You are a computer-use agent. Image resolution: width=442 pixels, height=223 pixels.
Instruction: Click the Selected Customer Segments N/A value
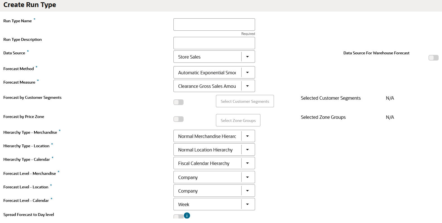click(390, 98)
